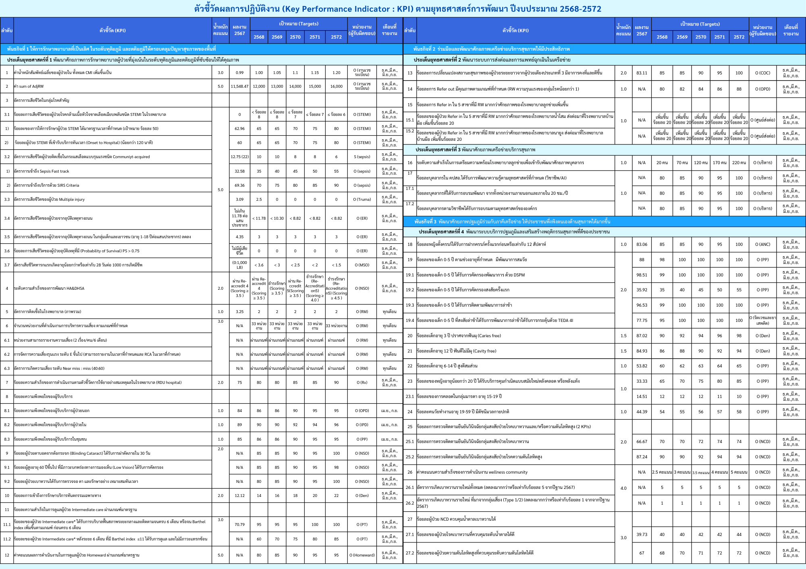Click the value 12.12 for dental service access
Viewport: 806px width, 569px height.
point(239,496)
